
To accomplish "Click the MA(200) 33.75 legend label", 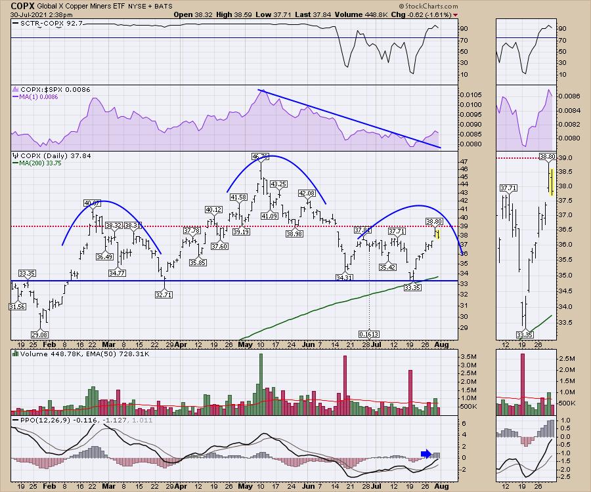I will 37,165.
